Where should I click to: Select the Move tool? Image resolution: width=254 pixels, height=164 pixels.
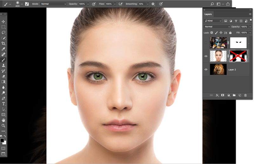(3, 22)
